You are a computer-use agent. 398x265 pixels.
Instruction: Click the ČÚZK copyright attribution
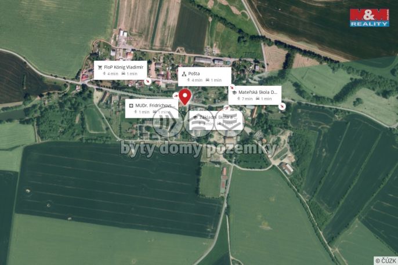386,261
